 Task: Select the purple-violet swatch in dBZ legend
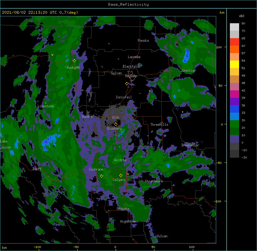[x=234, y=102]
